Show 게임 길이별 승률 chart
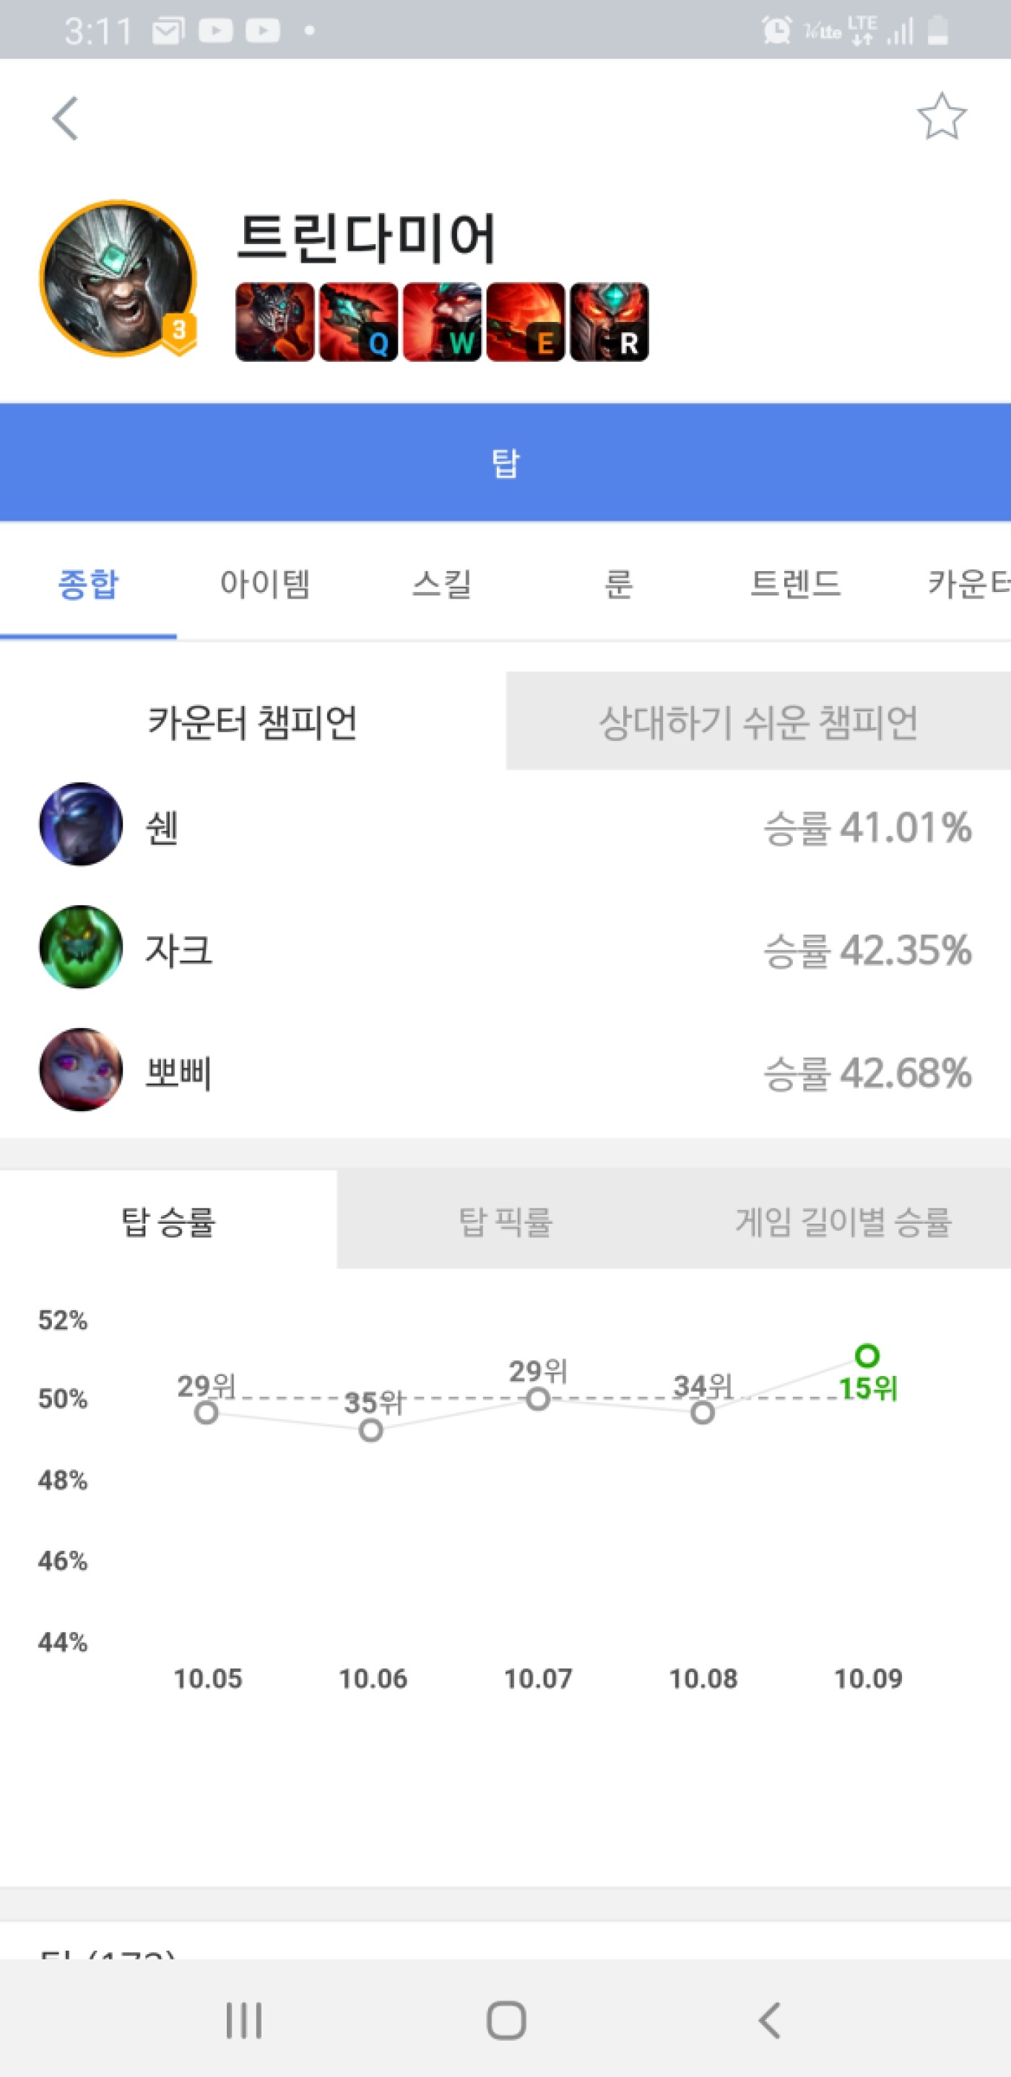 (x=843, y=1221)
